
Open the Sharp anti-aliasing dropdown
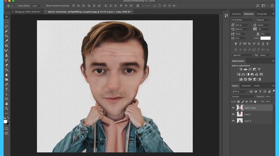[265, 55]
